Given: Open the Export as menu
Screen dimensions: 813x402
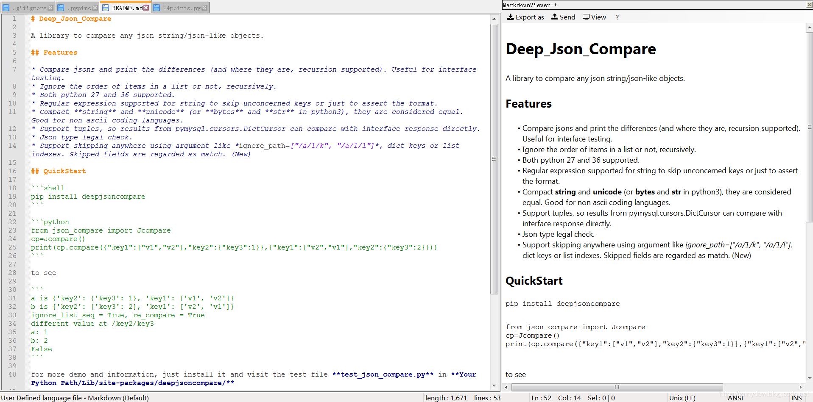Looking at the screenshot, I should 525,17.
